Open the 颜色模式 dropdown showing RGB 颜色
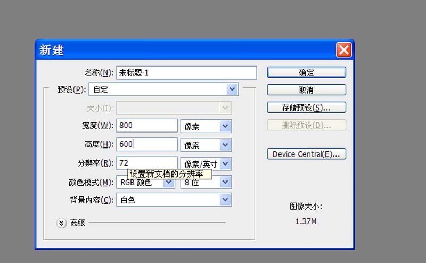This screenshot has width=426, height=263. click(x=145, y=182)
